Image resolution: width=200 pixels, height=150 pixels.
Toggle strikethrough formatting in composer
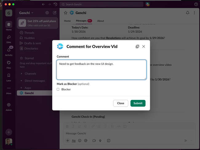point(85,126)
